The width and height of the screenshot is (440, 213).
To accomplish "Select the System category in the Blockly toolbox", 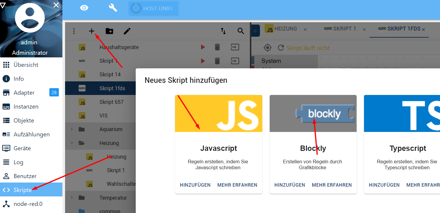I will 271,61.
